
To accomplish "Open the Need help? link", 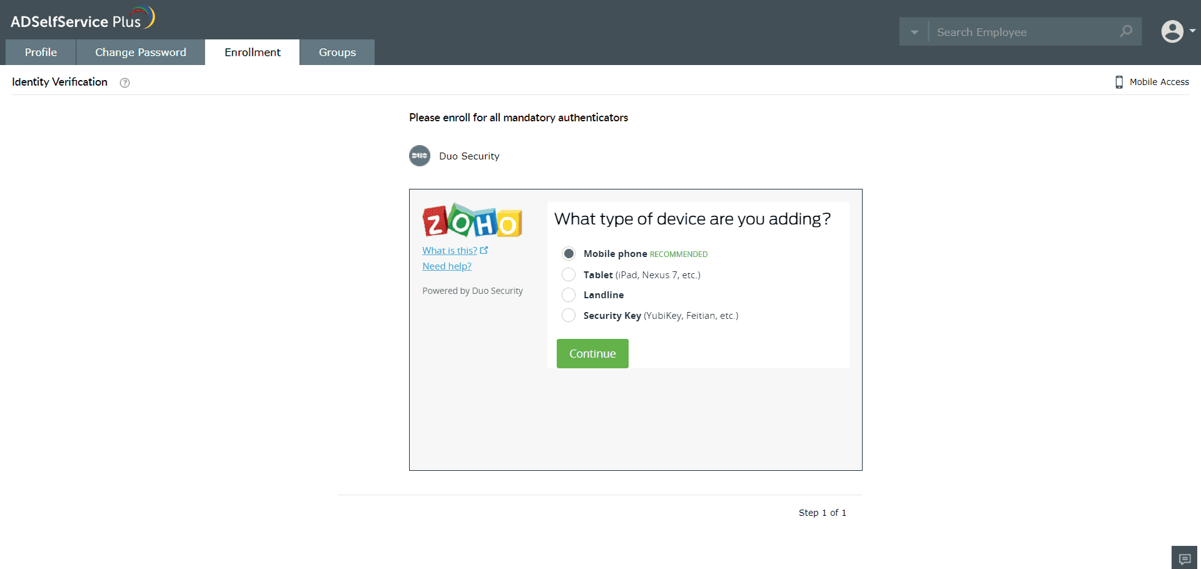I will point(447,266).
